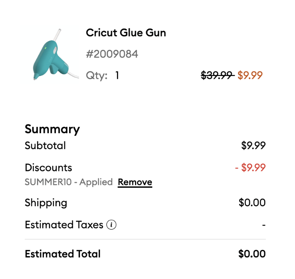Screen dimensions: 295x279
Task: Click the Discounts label
Action: click(48, 168)
